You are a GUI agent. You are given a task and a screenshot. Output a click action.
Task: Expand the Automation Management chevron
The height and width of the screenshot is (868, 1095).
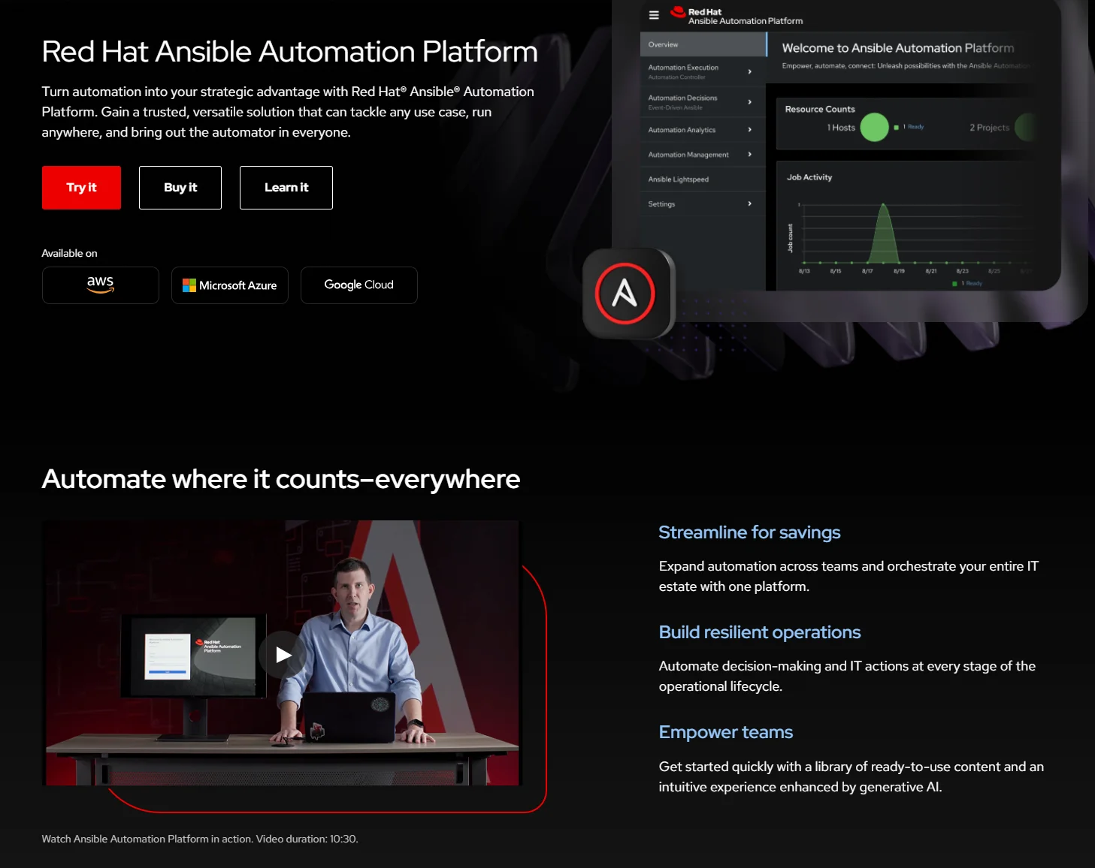click(x=750, y=154)
